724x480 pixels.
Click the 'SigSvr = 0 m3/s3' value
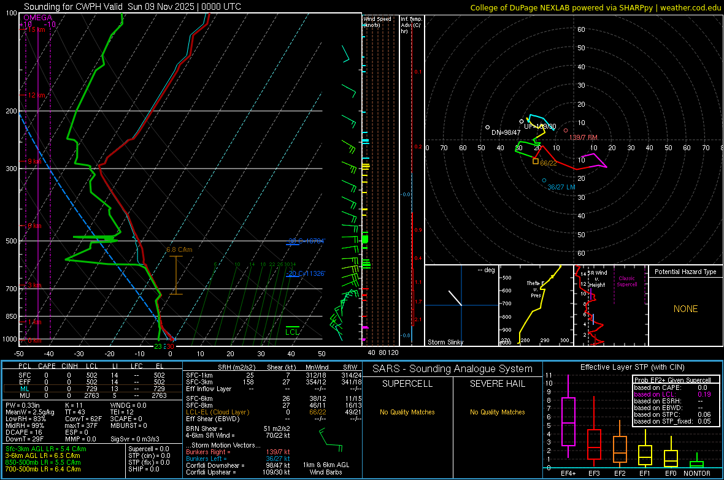click(135, 439)
